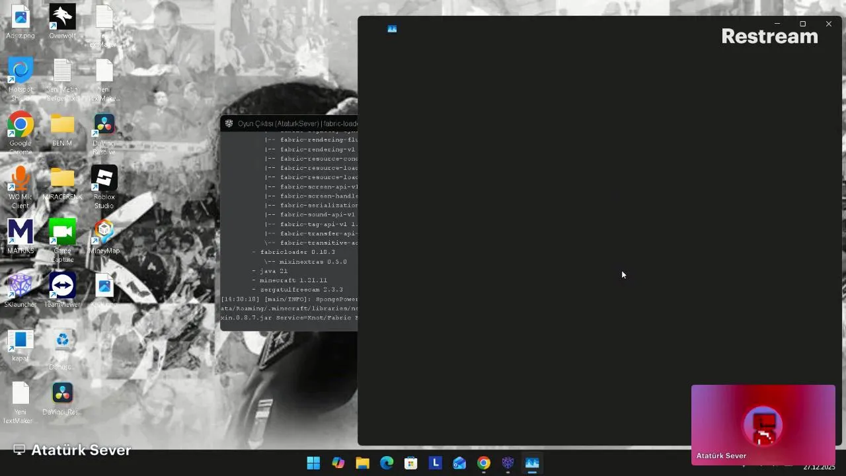The height and width of the screenshot is (476, 846).
Task: Open the Hotspot Shield shortcut
Action: [20, 80]
